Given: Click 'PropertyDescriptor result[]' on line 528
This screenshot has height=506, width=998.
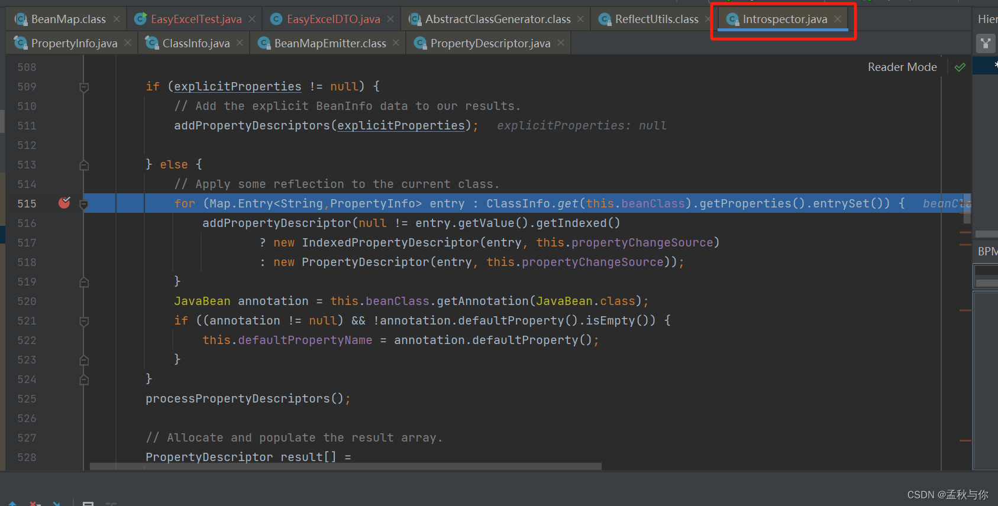Looking at the screenshot, I should coord(241,457).
